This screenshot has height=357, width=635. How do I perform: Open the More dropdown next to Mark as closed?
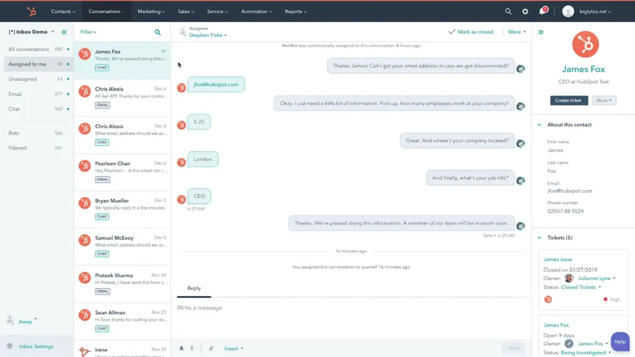tap(517, 32)
